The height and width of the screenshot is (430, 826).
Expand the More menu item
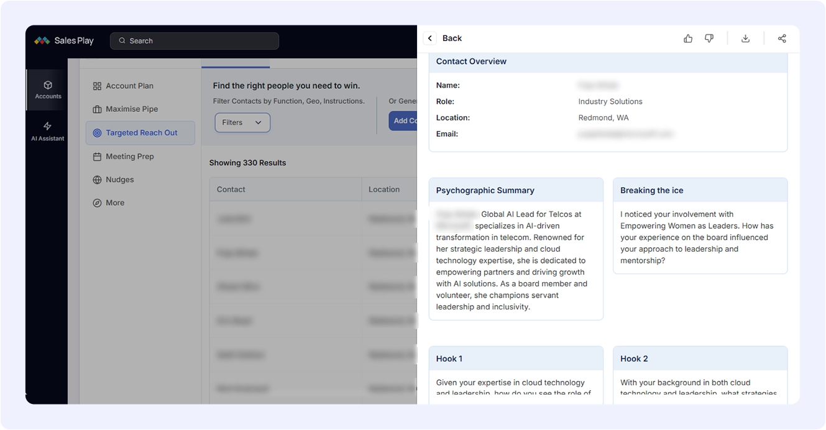coord(114,203)
